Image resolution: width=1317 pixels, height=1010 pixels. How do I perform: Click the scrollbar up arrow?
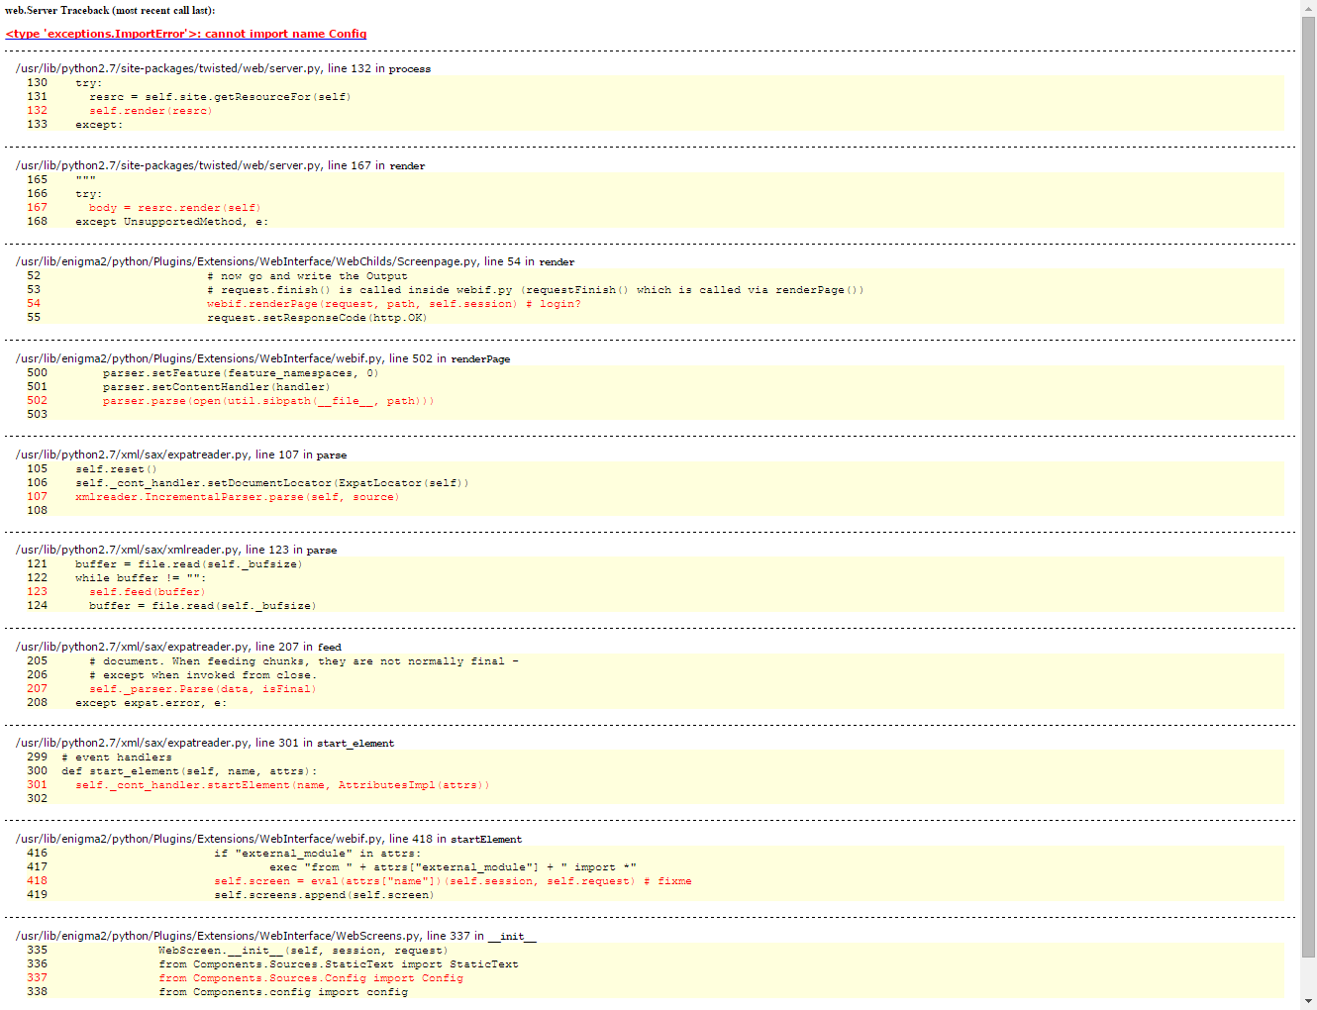point(1308,8)
